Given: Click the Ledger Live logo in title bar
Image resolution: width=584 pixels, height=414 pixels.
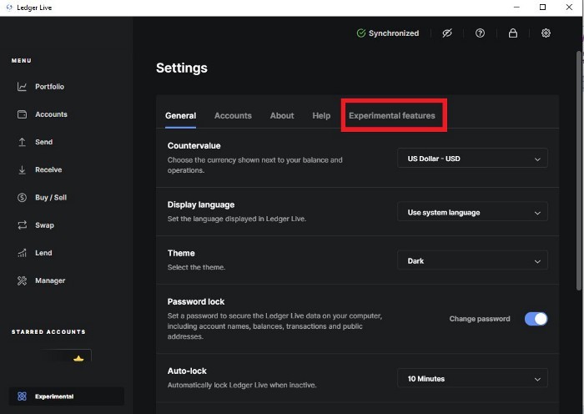Looking at the screenshot, I should [x=9, y=8].
